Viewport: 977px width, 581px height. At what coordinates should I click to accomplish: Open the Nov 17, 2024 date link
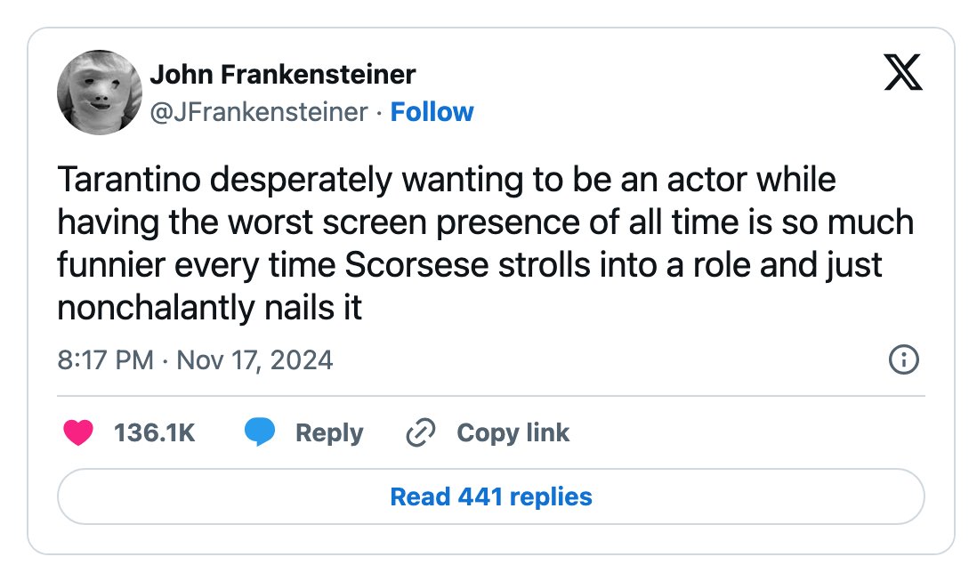[x=254, y=360]
